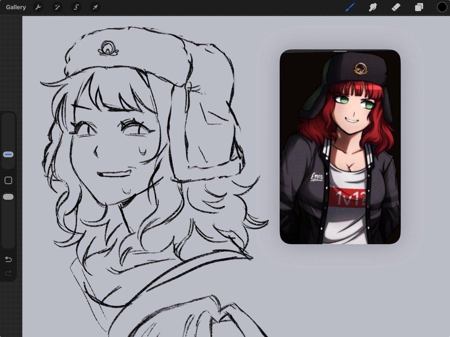Screen dimensions: 450x337
Task: Tap the grab handle atop the reference window
Action: click(x=339, y=51)
